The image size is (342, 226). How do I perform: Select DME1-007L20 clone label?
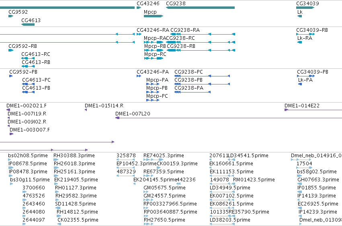point(133,114)
